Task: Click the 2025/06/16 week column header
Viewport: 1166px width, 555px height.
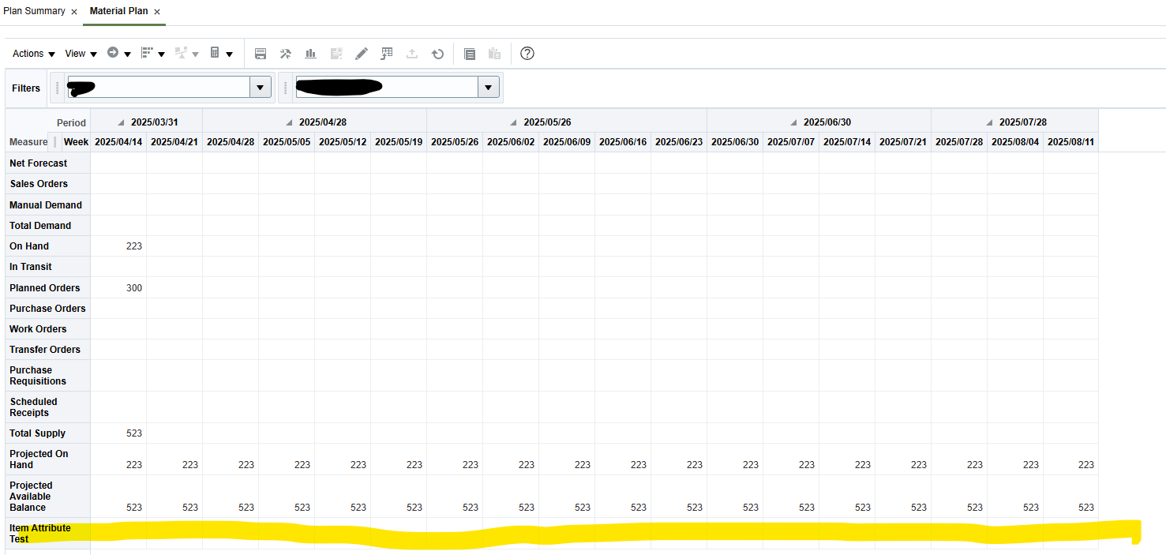Action: point(623,142)
